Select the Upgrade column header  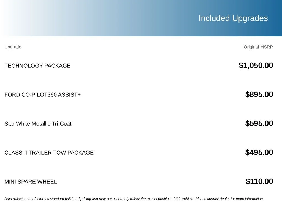point(13,47)
